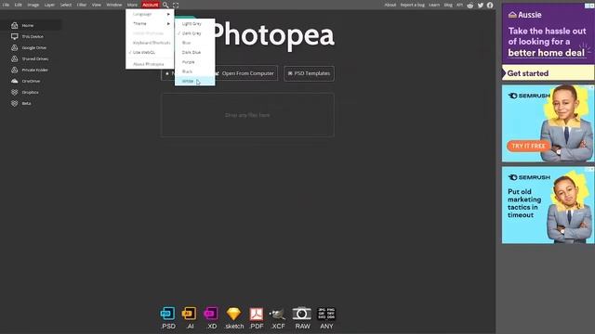
Task: Expand the Theme submenu
Action: tap(150, 23)
